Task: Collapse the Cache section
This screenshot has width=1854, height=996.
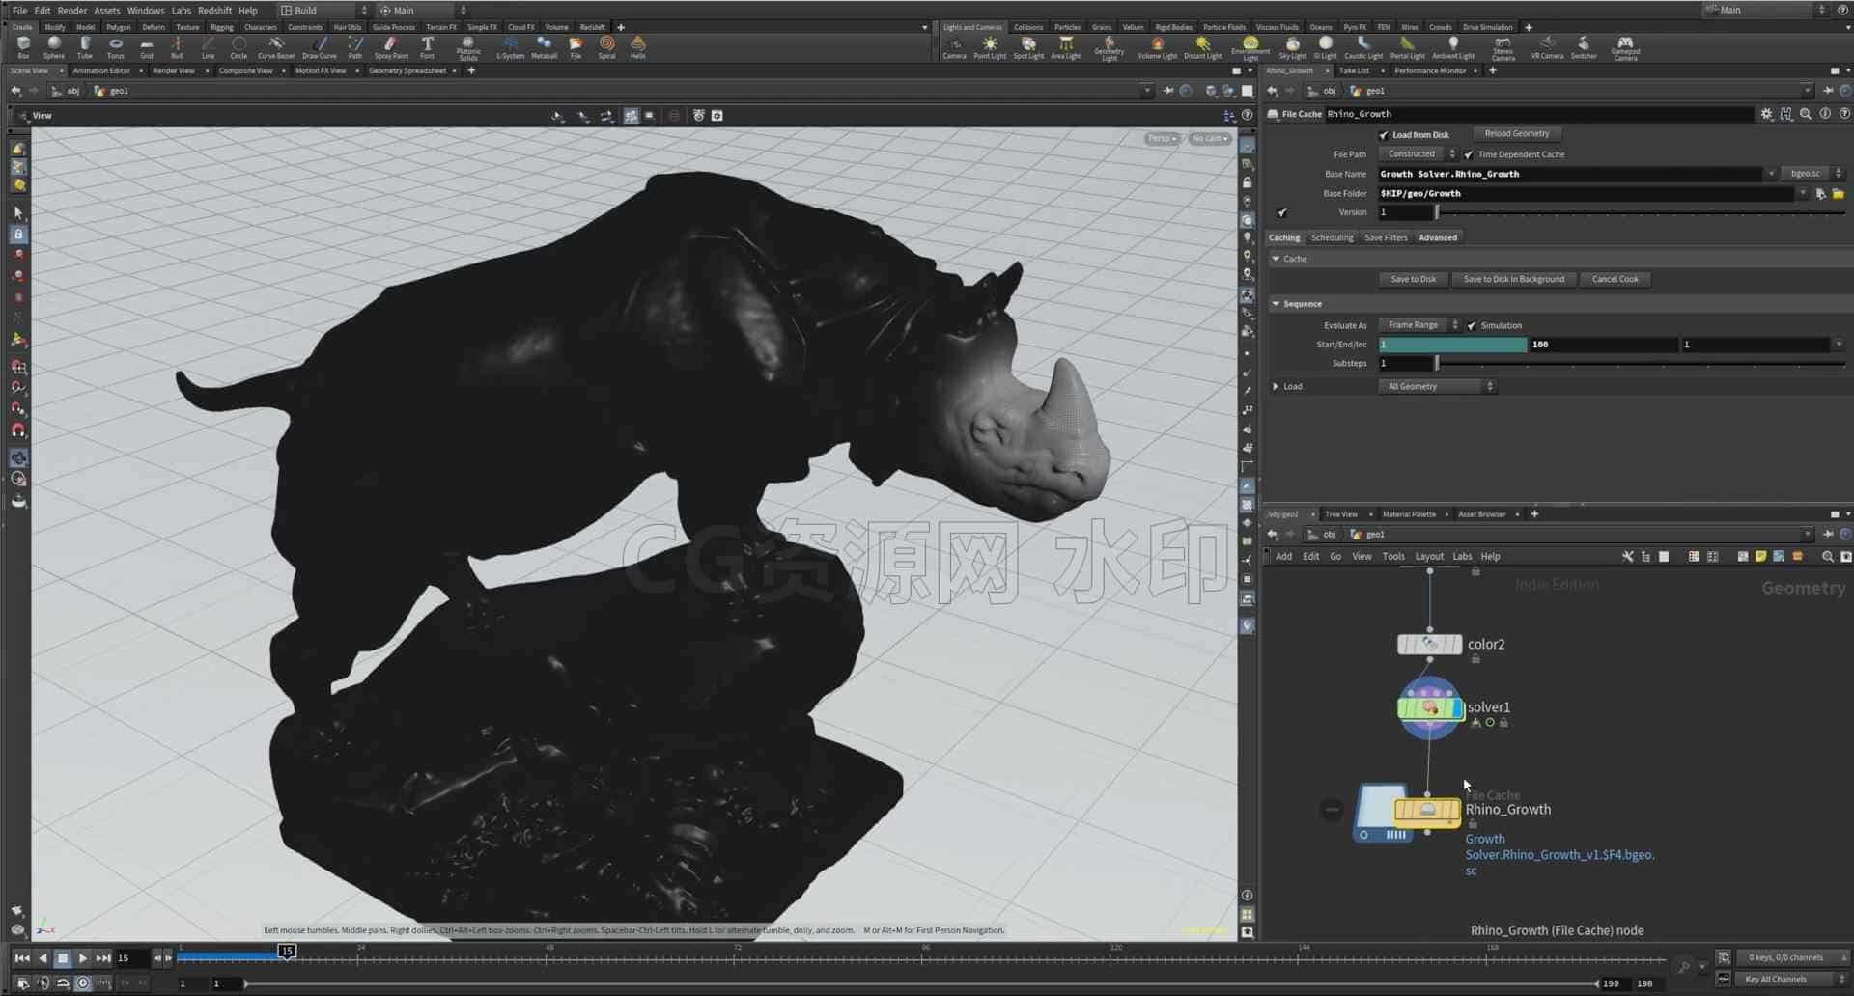Action: (x=1276, y=259)
